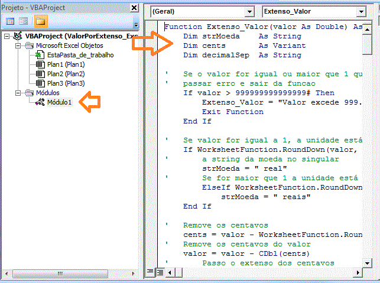The height and width of the screenshot is (283, 380).
Task: Select Microsoft Excel Objetos folder label
Action: click(70, 45)
